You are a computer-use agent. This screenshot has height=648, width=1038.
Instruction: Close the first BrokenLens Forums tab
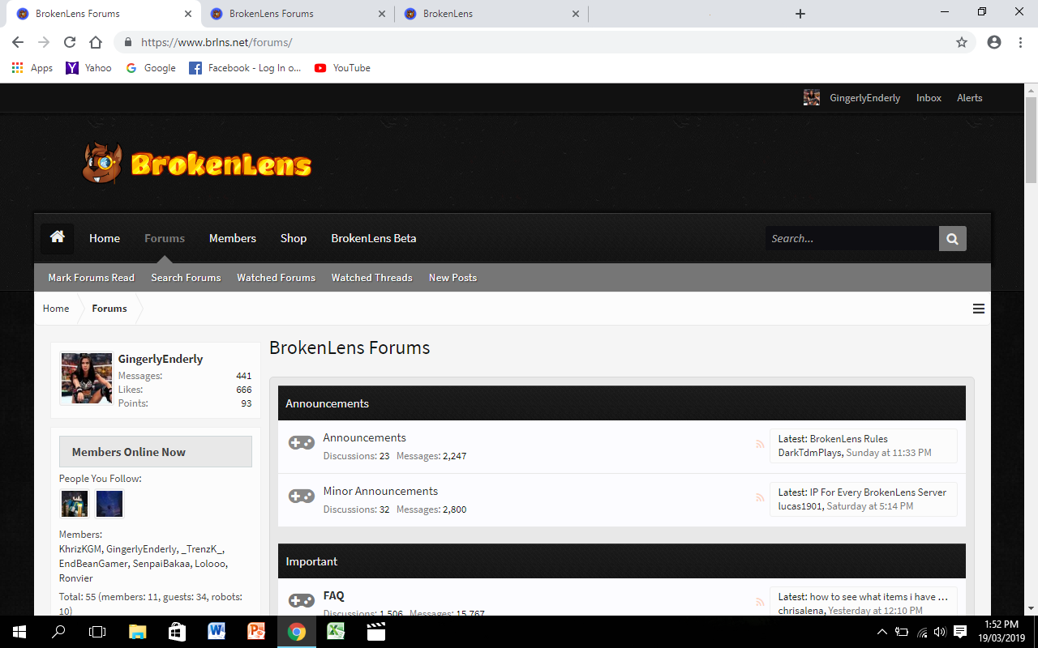(x=188, y=14)
